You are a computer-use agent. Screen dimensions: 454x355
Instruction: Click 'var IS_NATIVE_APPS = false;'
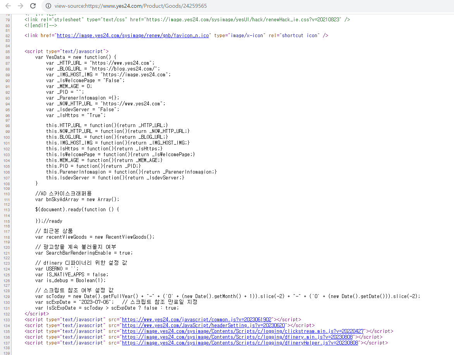(x=72, y=274)
